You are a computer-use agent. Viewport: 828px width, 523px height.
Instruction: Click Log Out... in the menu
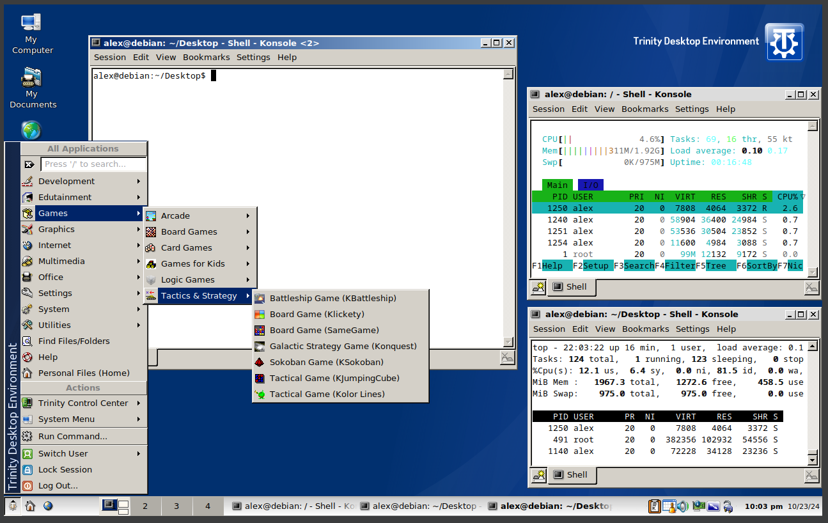point(58,485)
